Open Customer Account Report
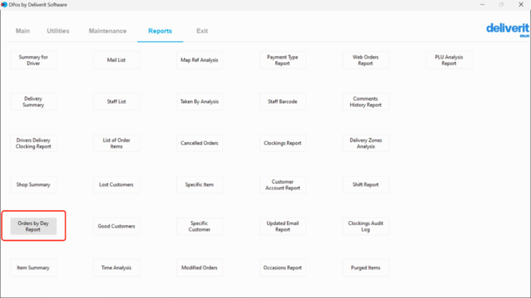 pyautogui.click(x=282, y=185)
